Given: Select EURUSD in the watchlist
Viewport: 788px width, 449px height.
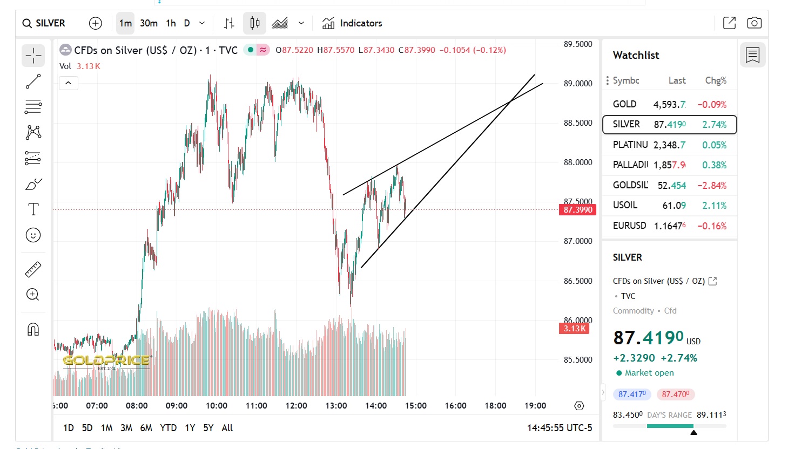Looking at the screenshot, I should [670, 226].
